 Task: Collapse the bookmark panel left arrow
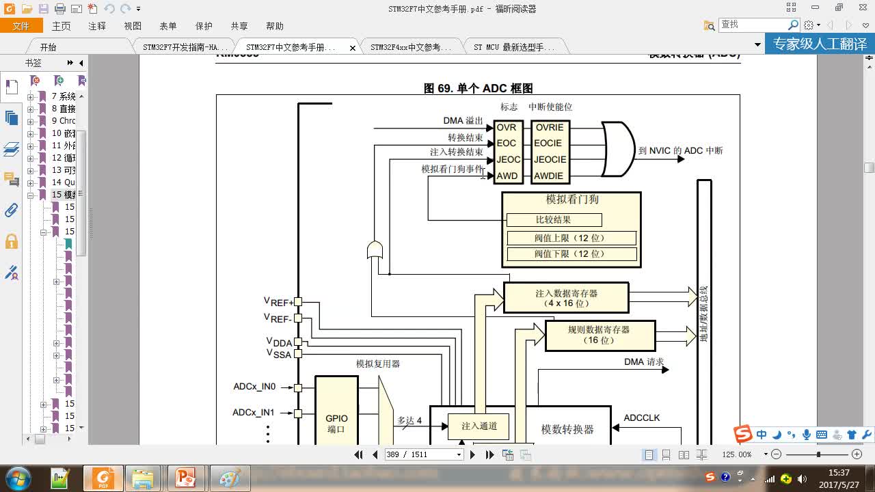81,63
